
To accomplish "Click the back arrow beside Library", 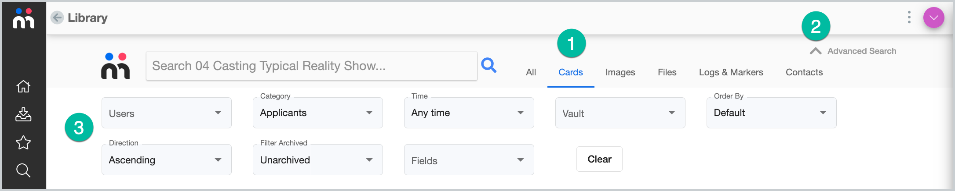I will pyautogui.click(x=57, y=18).
